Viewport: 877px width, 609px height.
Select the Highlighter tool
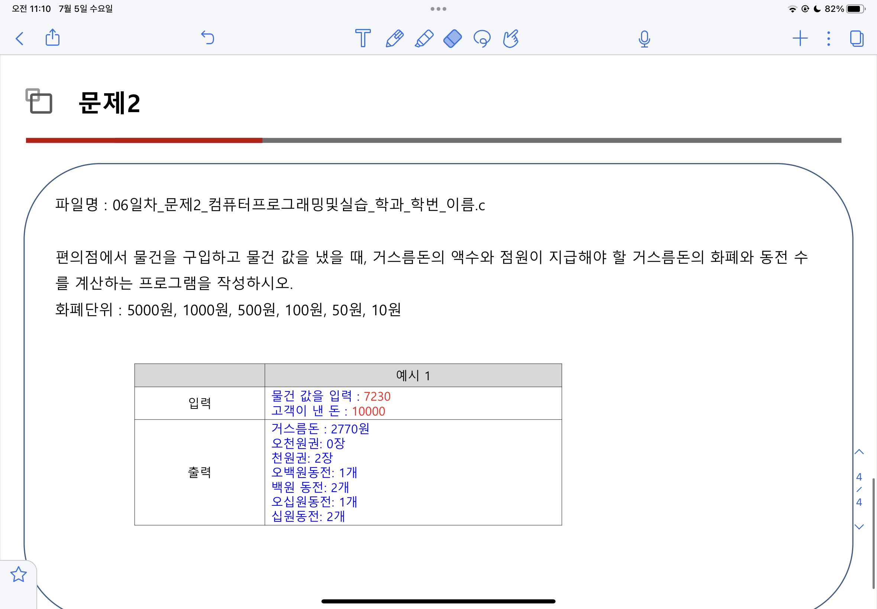click(424, 39)
